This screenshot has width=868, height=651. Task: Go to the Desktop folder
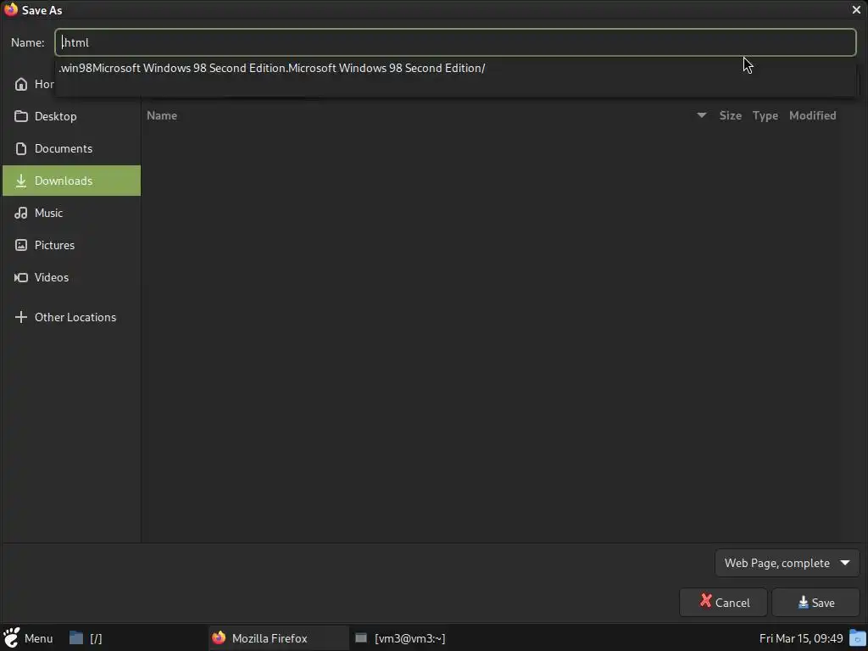click(x=71, y=116)
